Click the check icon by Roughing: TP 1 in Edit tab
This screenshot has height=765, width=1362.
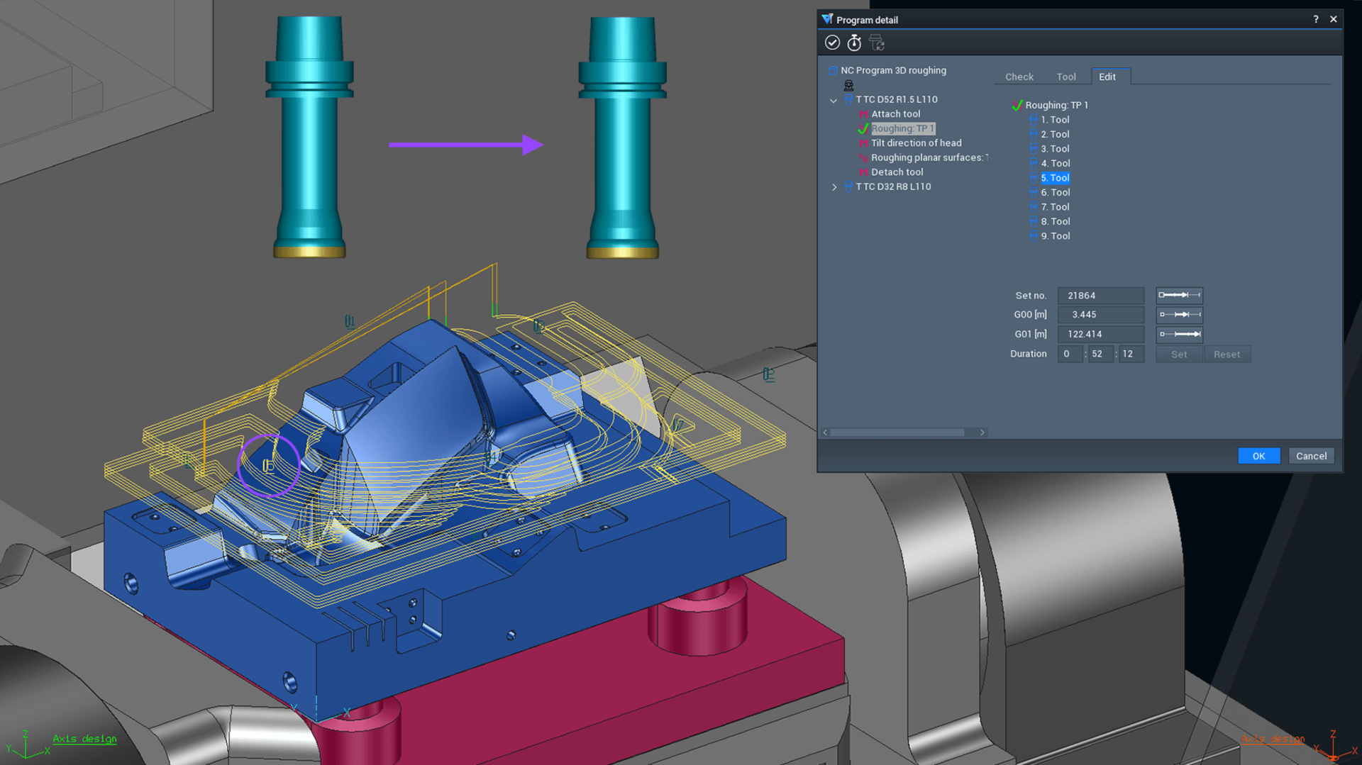(x=1017, y=105)
